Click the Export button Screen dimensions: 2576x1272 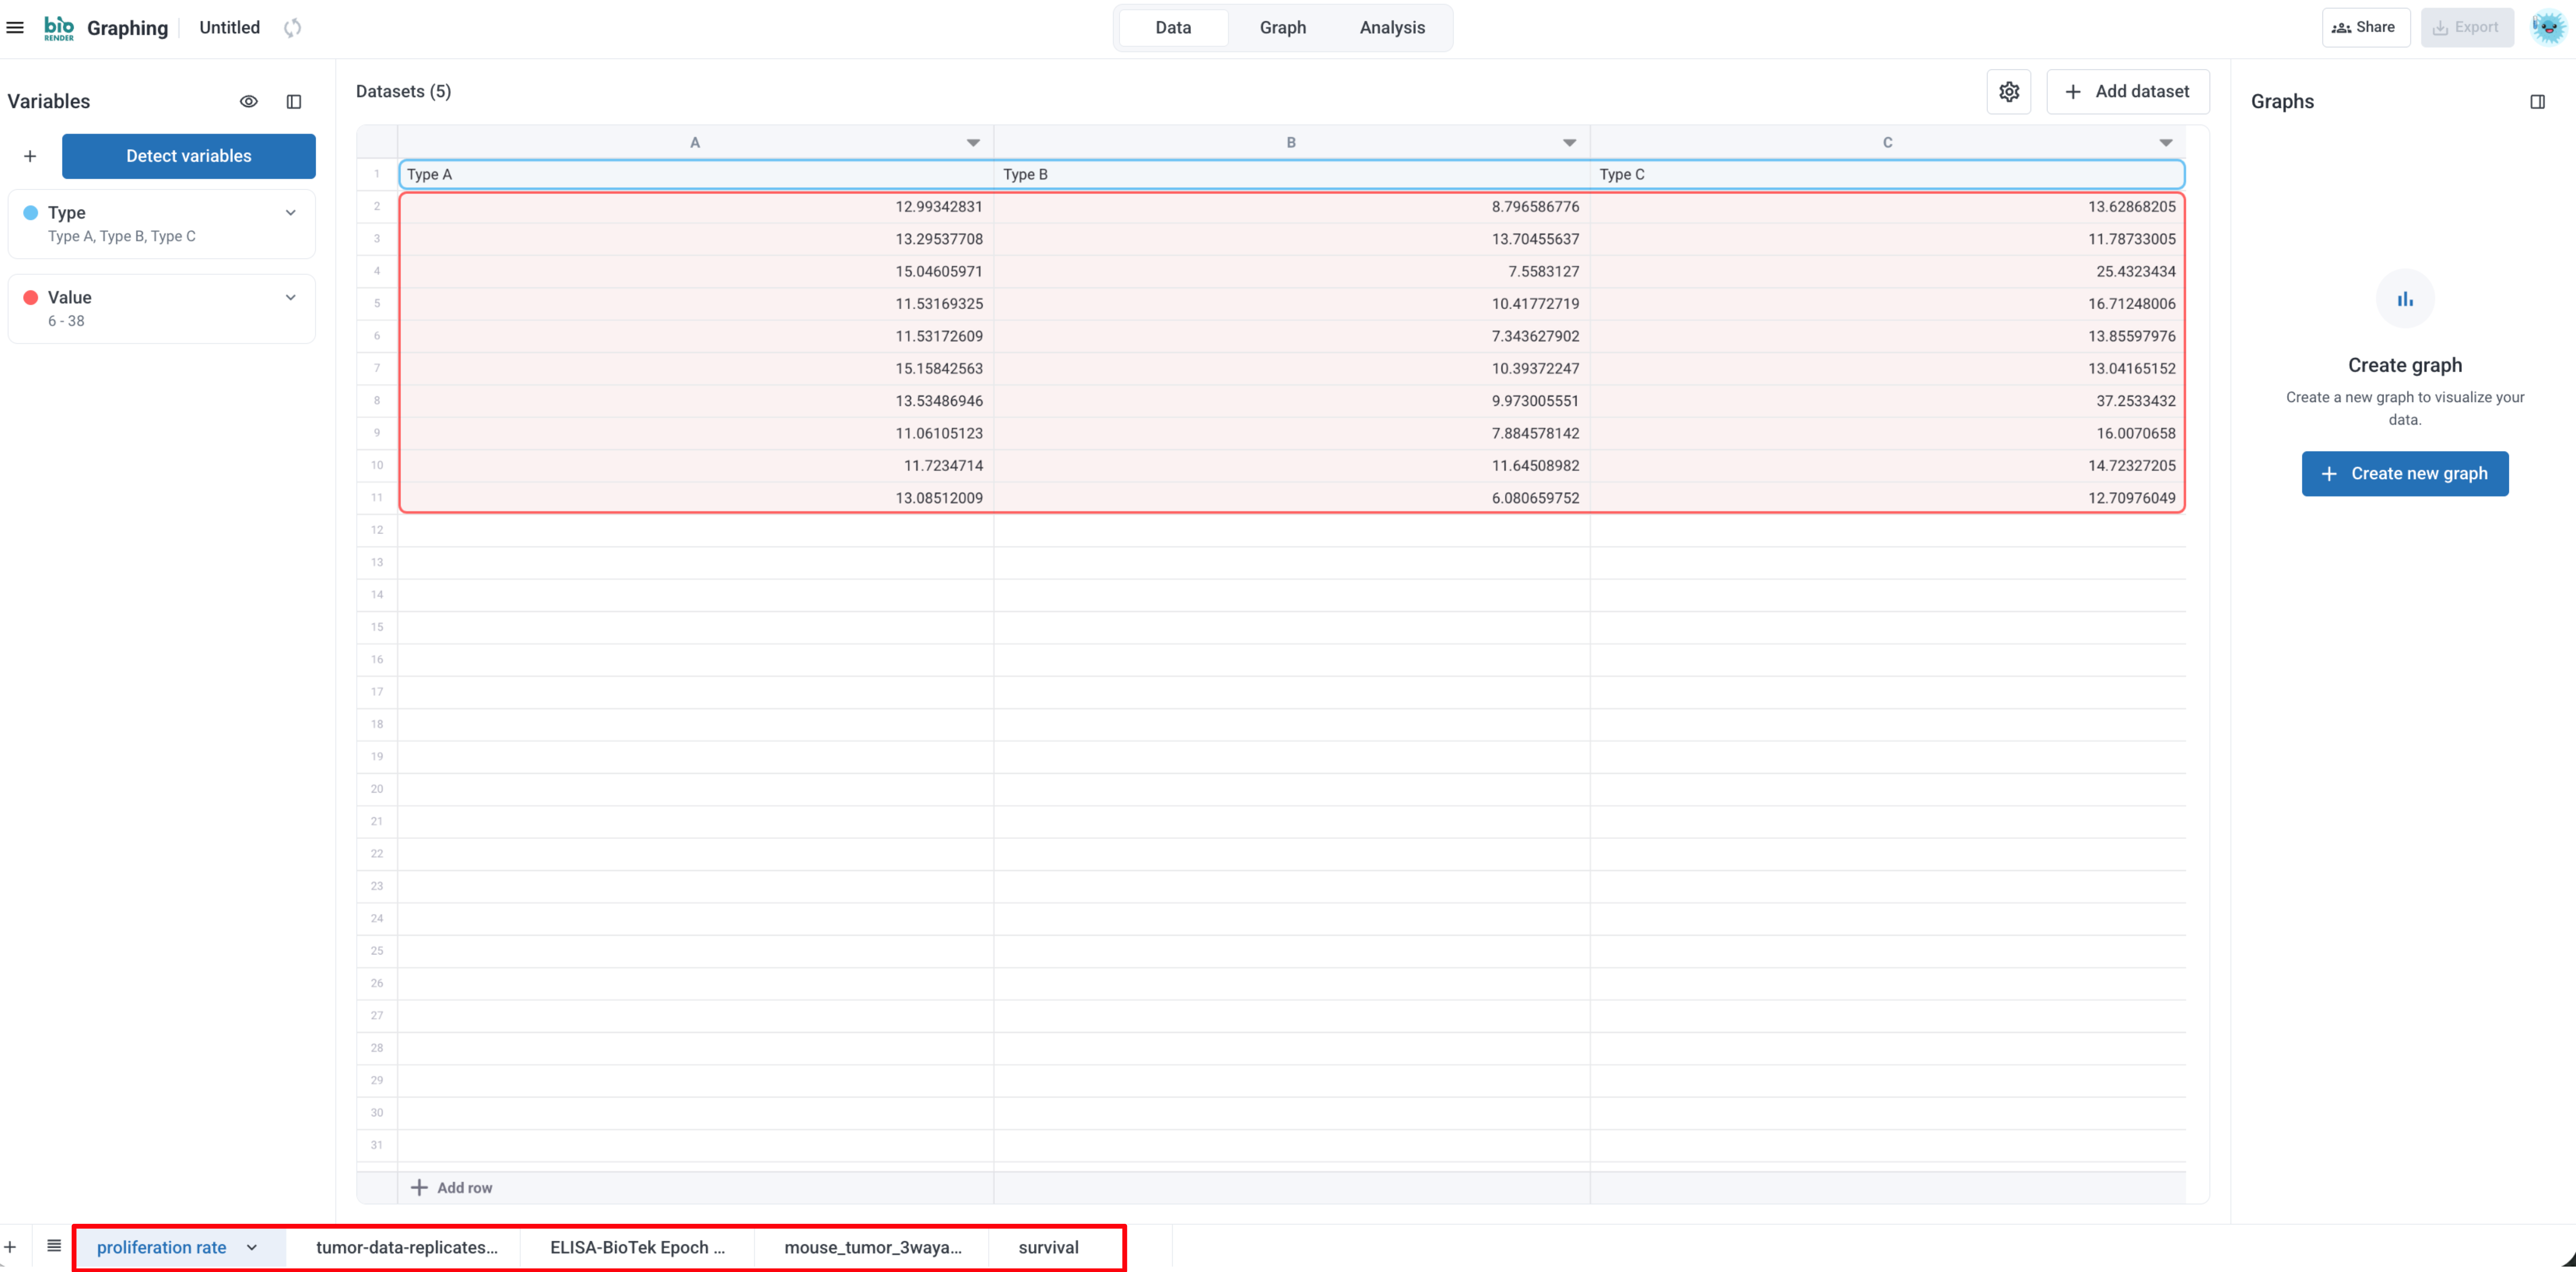pyautogui.click(x=2466, y=28)
